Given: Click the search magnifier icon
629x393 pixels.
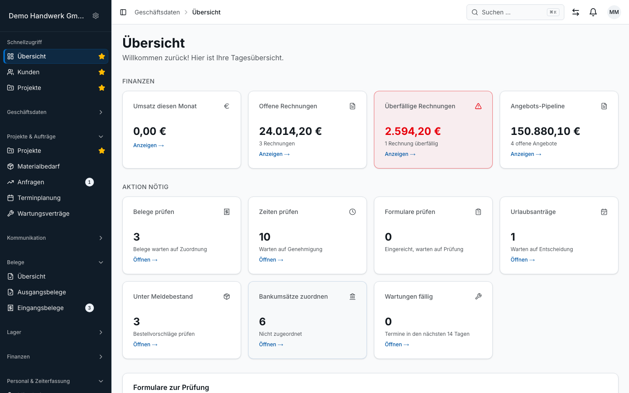Looking at the screenshot, I should pos(475,12).
